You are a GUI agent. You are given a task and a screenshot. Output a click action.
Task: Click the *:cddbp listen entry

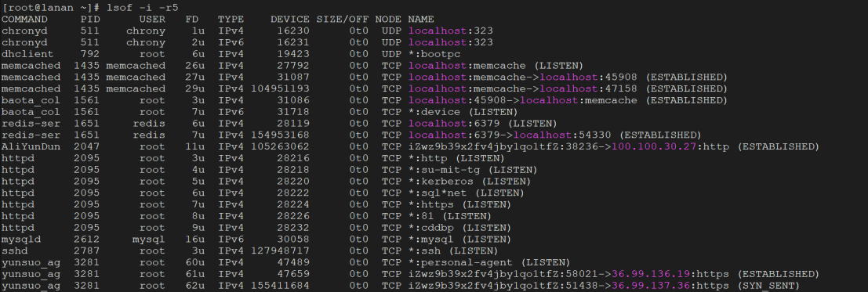pos(434,228)
